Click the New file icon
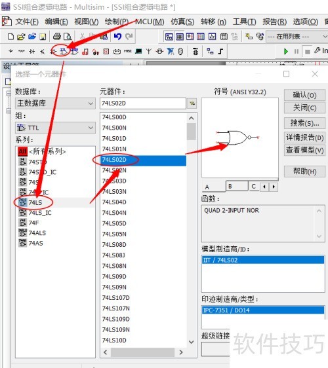 [x=10, y=37]
